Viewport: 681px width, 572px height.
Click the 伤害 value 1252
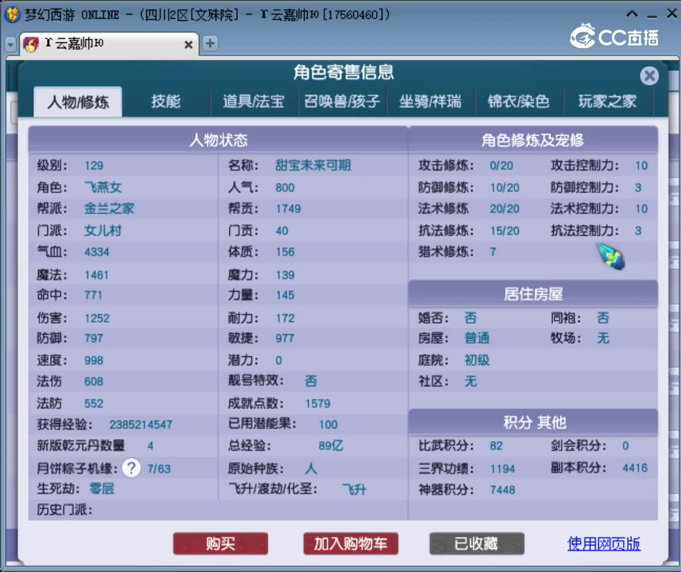coord(97,318)
